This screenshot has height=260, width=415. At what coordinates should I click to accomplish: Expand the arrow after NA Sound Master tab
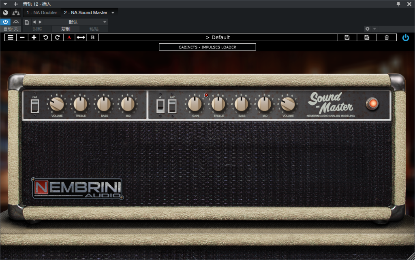(x=113, y=13)
